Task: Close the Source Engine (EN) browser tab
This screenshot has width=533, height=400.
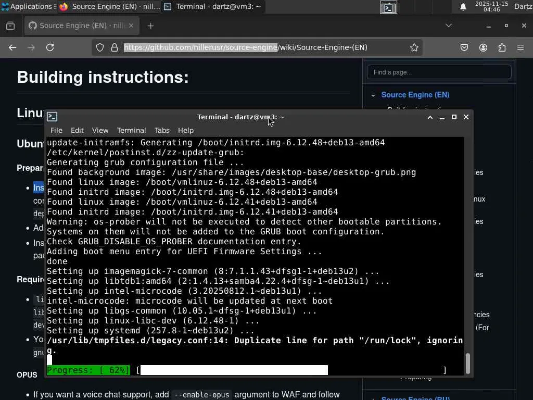Action: 131,26
